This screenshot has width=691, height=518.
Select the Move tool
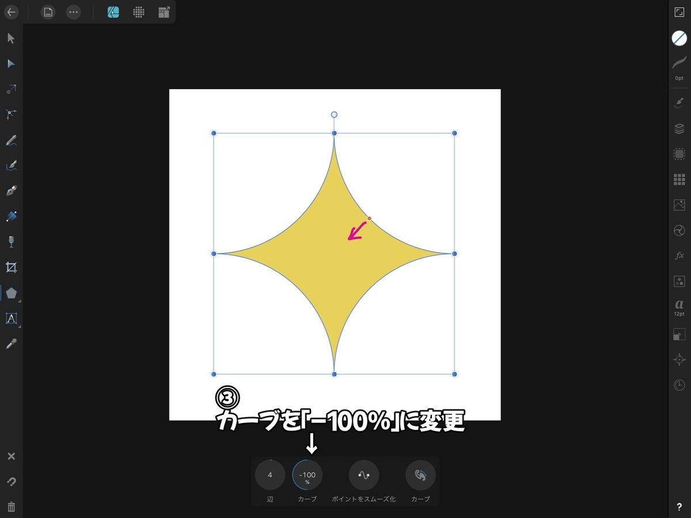(x=10, y=39)
